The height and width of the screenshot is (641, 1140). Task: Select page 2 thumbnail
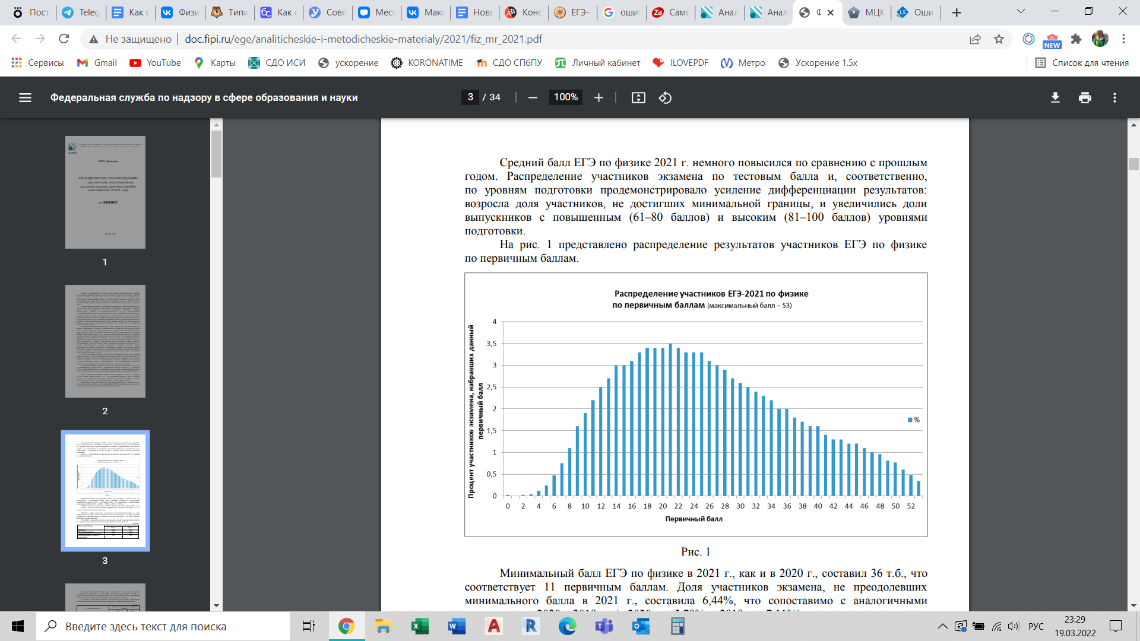105,341
